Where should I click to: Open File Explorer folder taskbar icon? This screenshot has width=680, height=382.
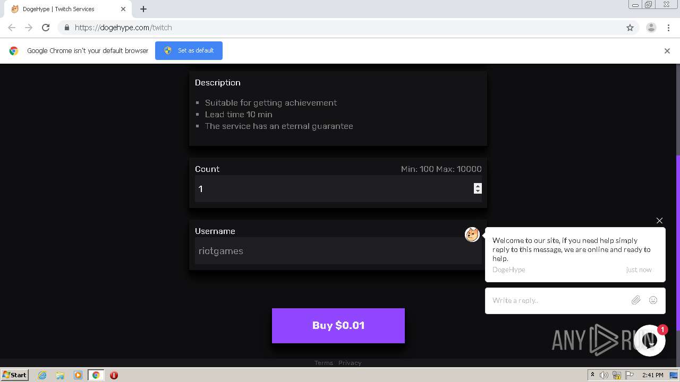click(x=60, y=375)
